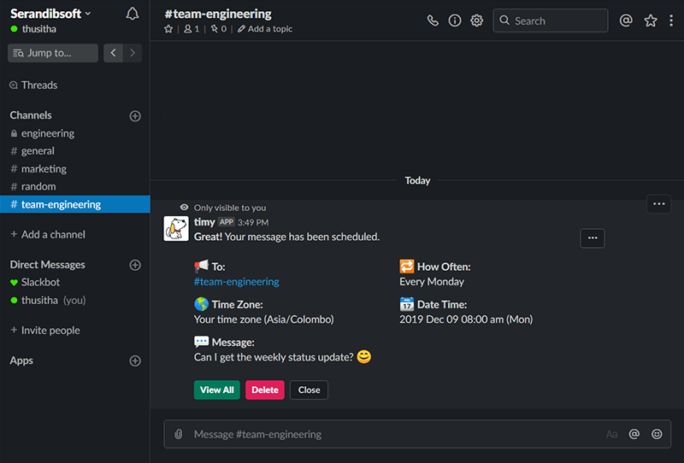View channel members count icon
Image resolution: width=684 pixels, height=463 pixels.
point(192,29)
